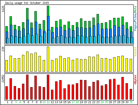
Task: Select the red KBytes bar for day 6
Action: click(x=27, y=87)
